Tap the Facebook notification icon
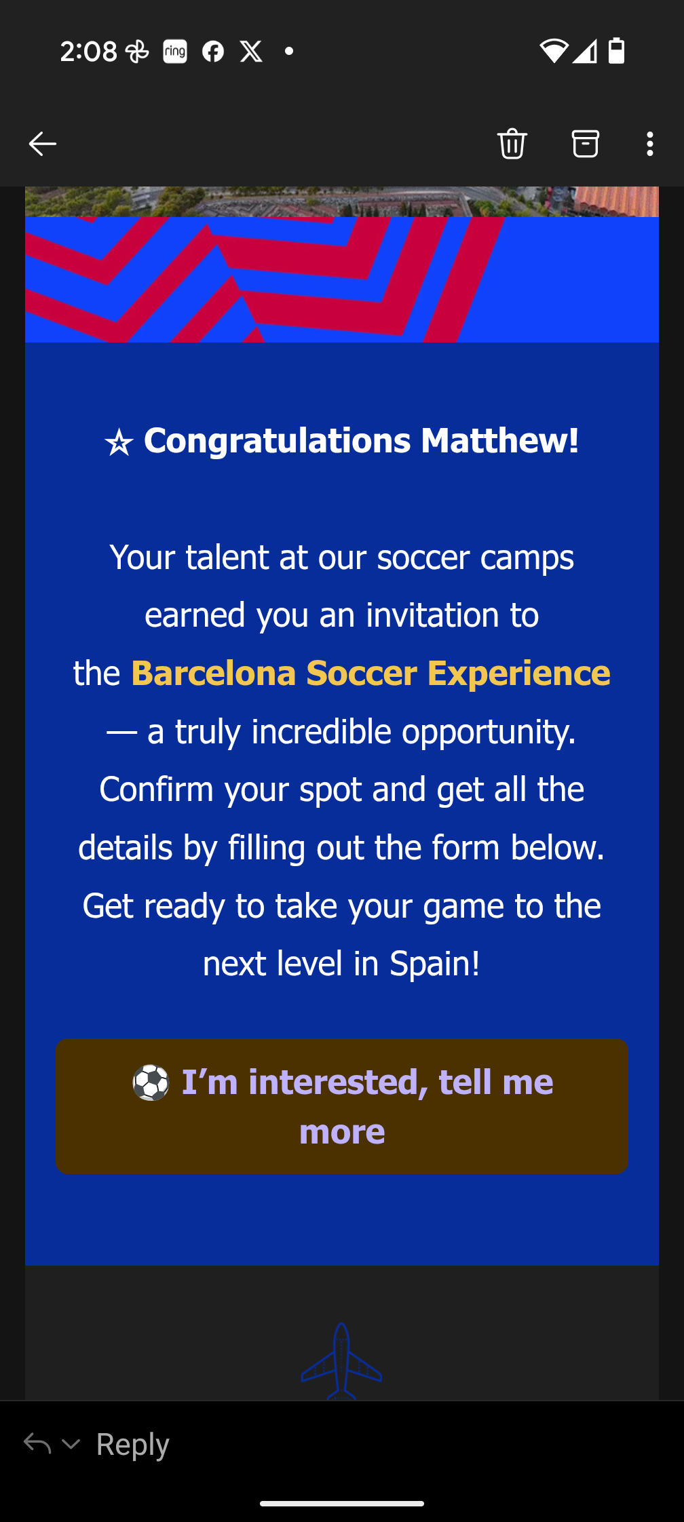Image resolution: width=684 pixels, height=1522 pixels. pos(213,52)
